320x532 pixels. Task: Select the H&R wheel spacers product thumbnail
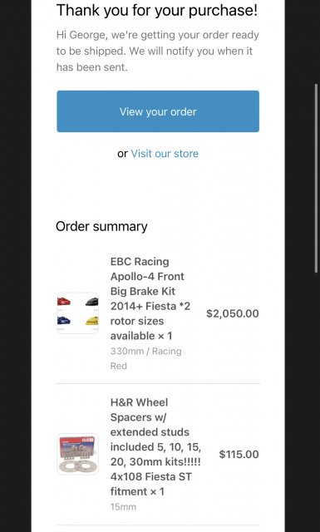(77, 454)
